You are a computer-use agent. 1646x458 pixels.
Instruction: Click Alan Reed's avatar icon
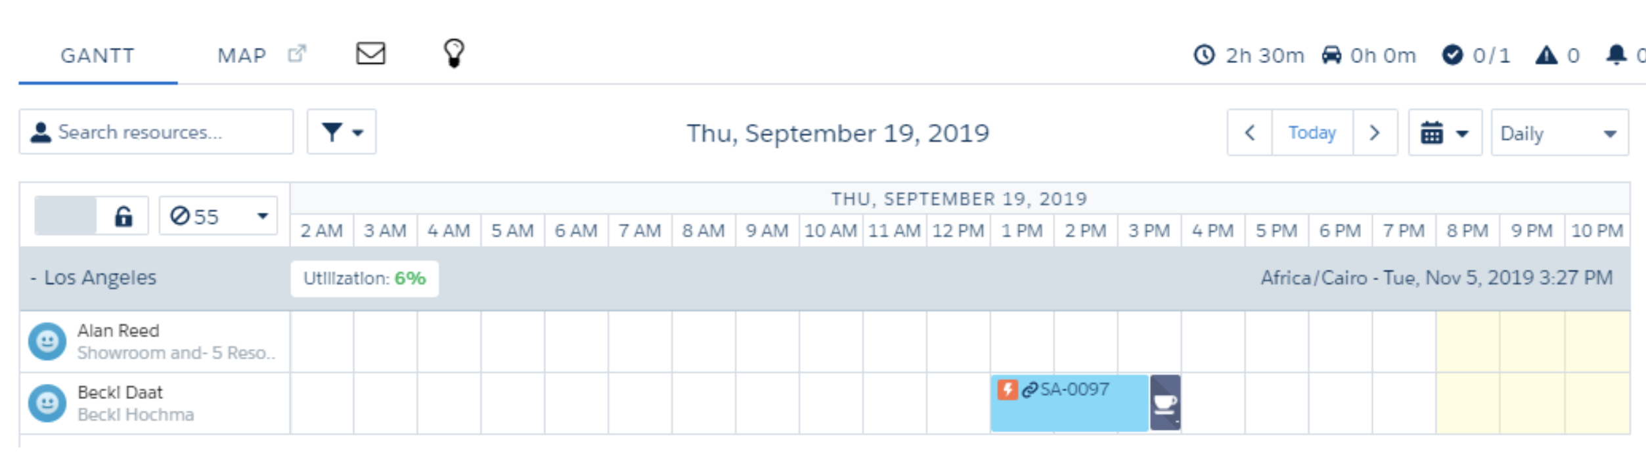(47, 341)
